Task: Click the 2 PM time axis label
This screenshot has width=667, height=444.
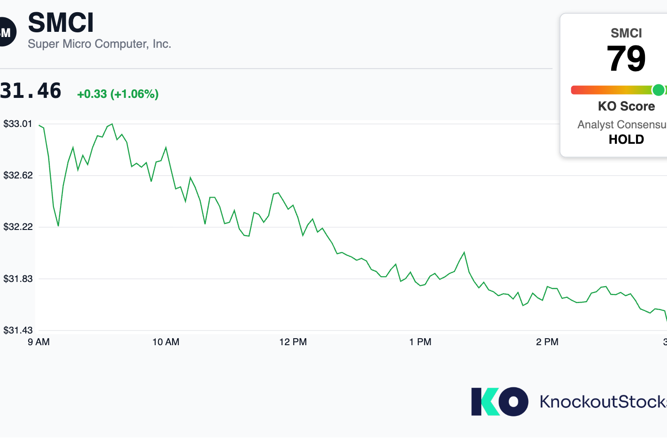Action: pyautogui.click(x=547, y=342)
